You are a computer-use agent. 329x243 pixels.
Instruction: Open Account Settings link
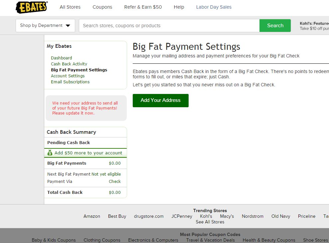pos(68,76)
